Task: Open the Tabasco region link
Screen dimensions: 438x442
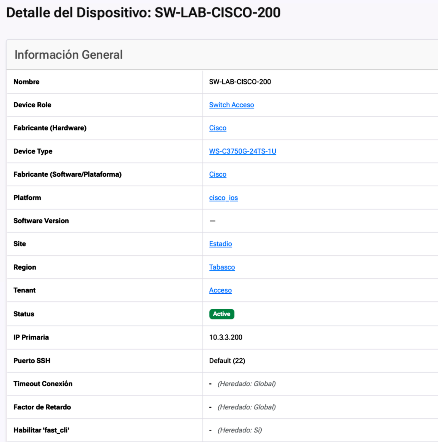Action: (222, 267)
